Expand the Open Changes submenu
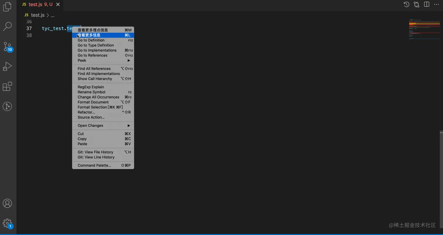Screen dimensions: 443x235 coord(103,126)
